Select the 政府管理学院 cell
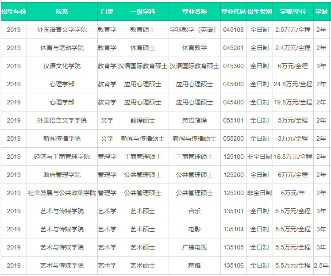This screenshot has width=331, height=276. pos(62,175)
